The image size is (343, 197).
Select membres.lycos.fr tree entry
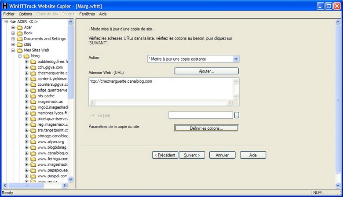point(52,113)
